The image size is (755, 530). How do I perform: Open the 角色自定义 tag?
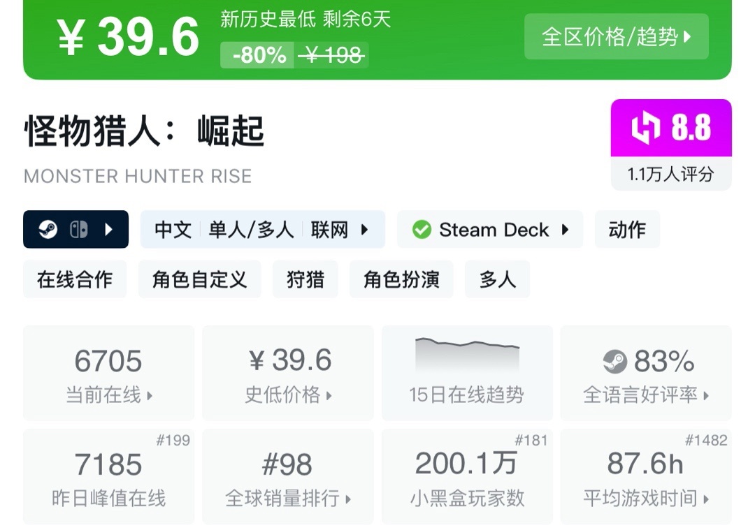[200, 279]
